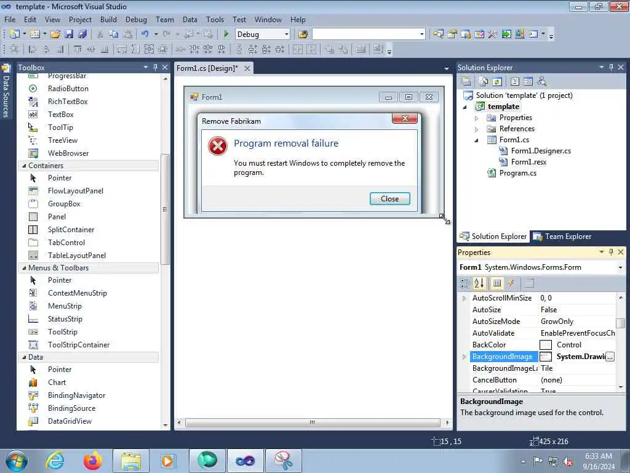Screen dimensions: 630x473
Task: Choose the ToolTip toolbox control
Action: click(60, 127)
